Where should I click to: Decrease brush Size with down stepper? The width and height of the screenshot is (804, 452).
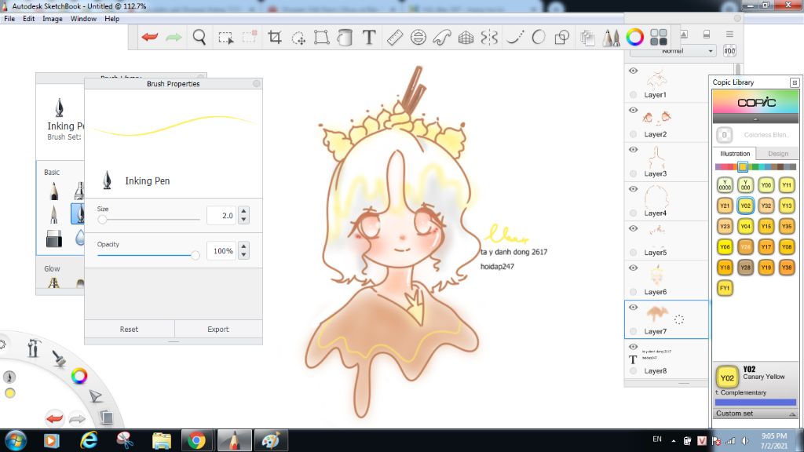(244, 220)
